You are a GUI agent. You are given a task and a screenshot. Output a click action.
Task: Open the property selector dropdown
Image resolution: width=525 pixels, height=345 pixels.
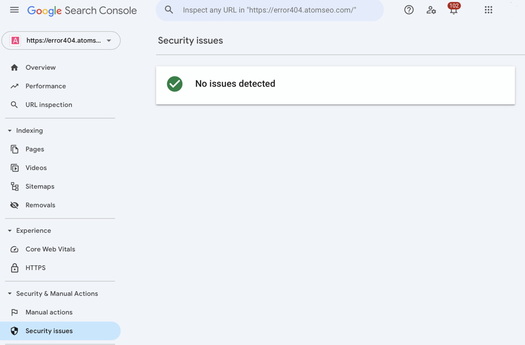click(x=61, y=40)
